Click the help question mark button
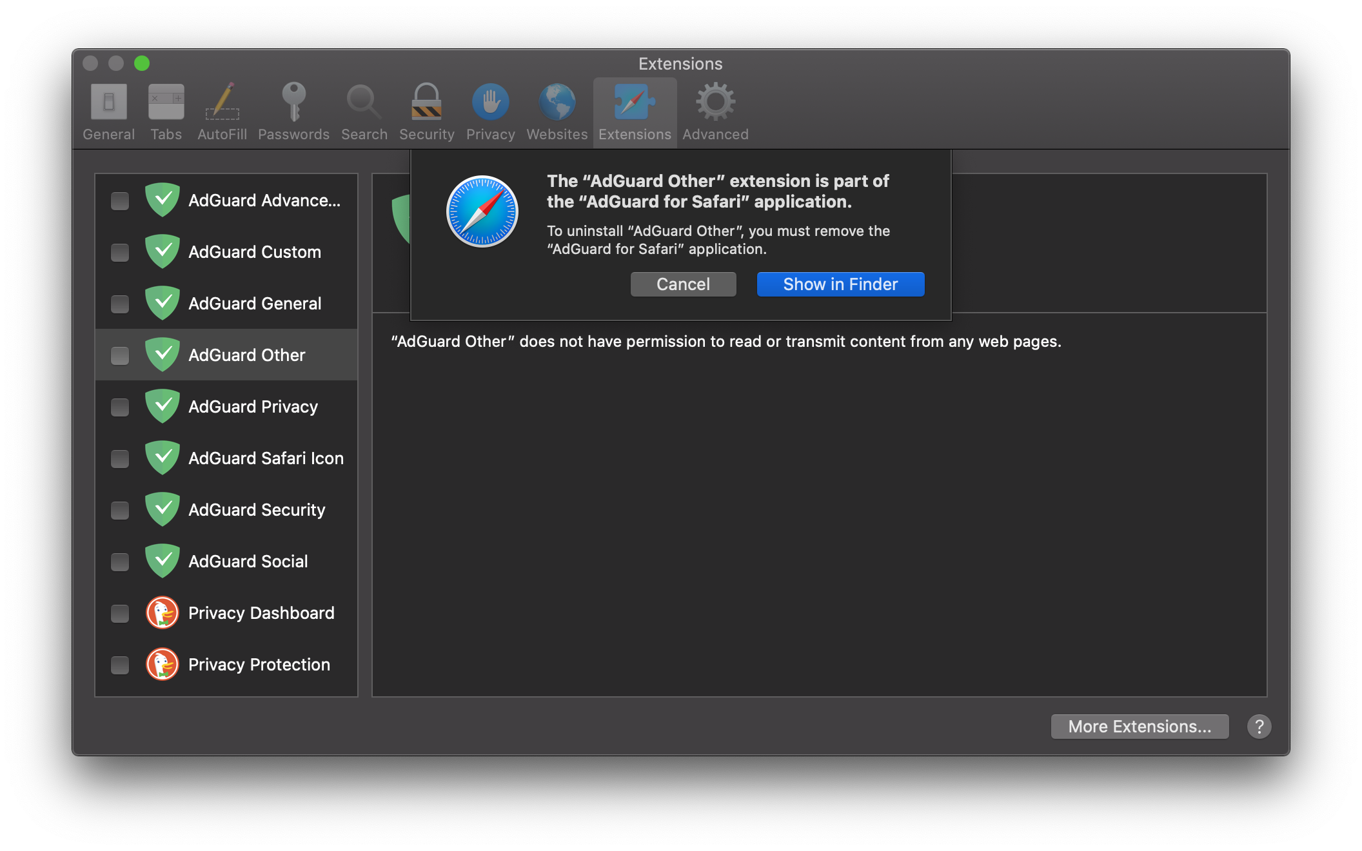The image size is (1362, 851). 1259,727
